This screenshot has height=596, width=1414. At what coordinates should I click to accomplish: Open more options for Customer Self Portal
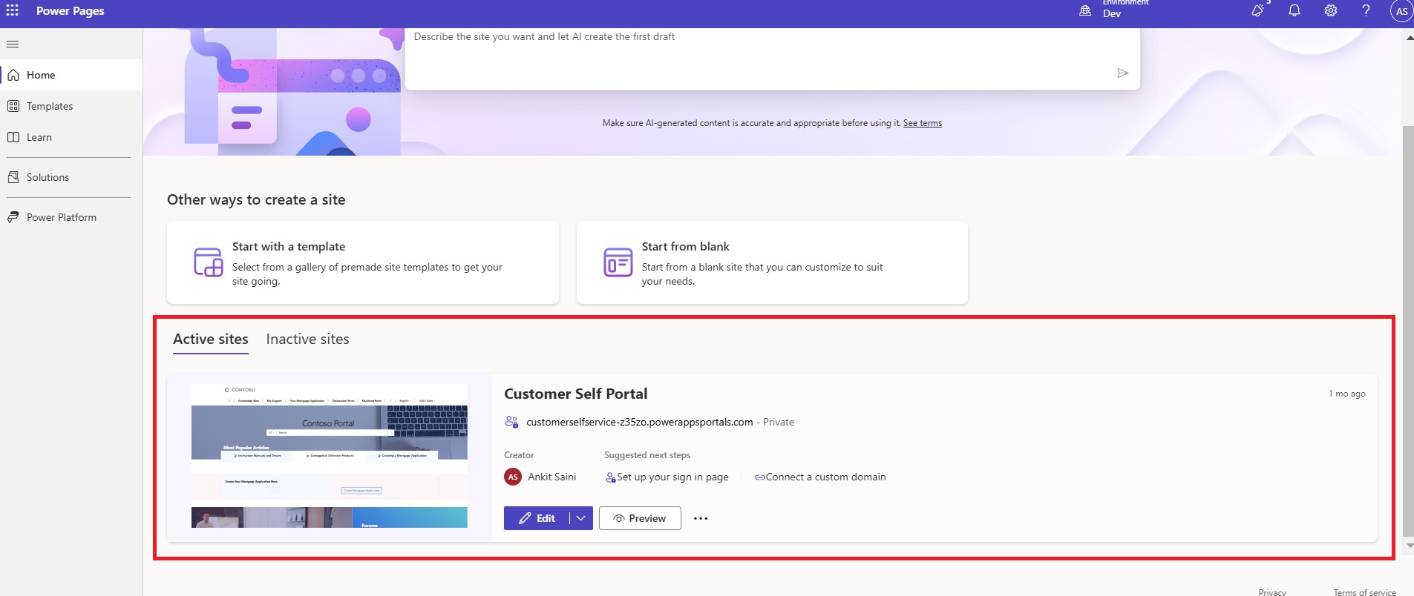tap(700, 518)
